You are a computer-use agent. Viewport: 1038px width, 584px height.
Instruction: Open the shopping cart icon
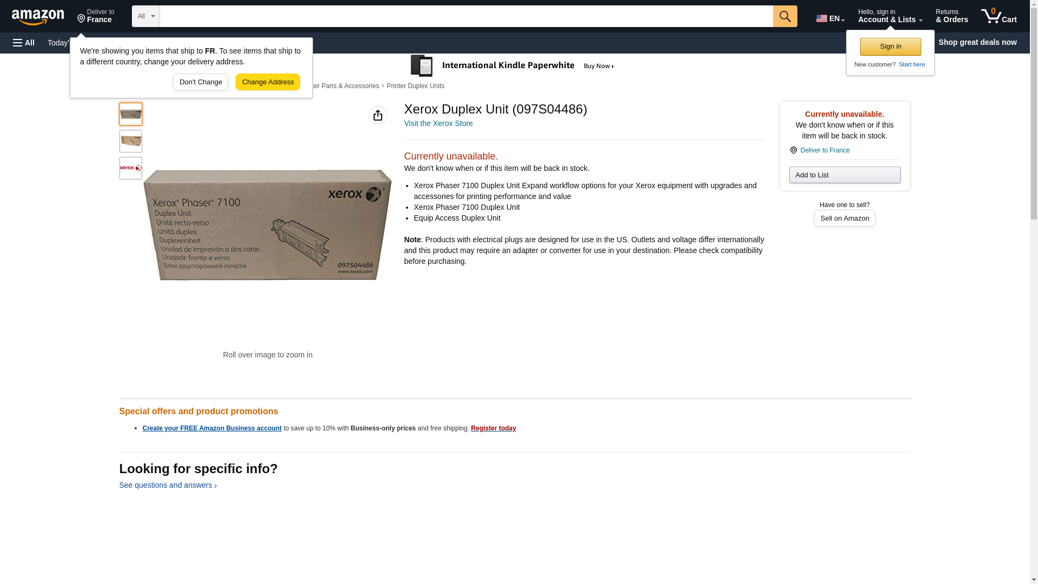[999, 16]
